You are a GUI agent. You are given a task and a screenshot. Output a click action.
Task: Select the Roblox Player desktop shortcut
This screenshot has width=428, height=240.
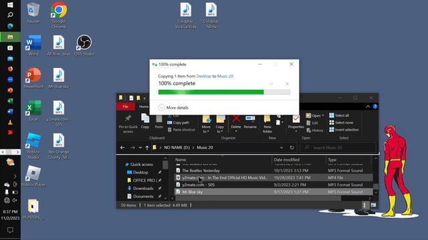pos(33,176)
